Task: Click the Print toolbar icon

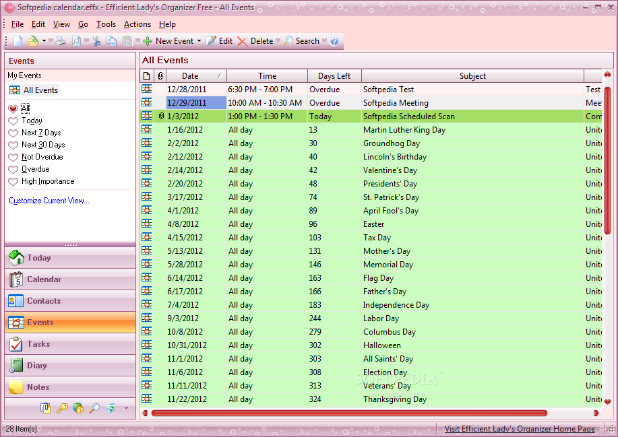Action: pyautogui.click(x=60, y=41)
